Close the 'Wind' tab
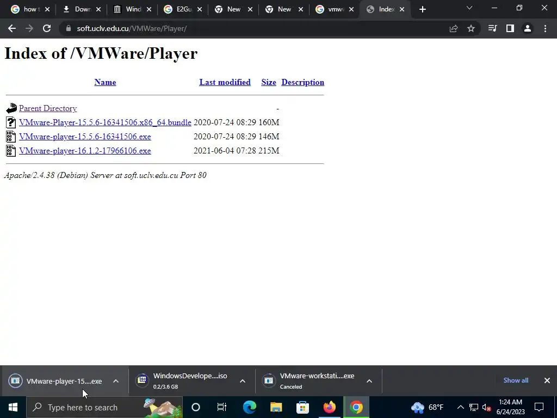 click(x=149, y=9)
